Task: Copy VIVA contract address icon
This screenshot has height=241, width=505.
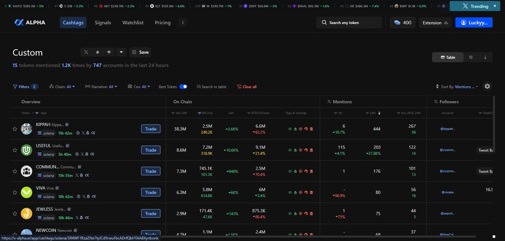Action: tap(57, 188)
